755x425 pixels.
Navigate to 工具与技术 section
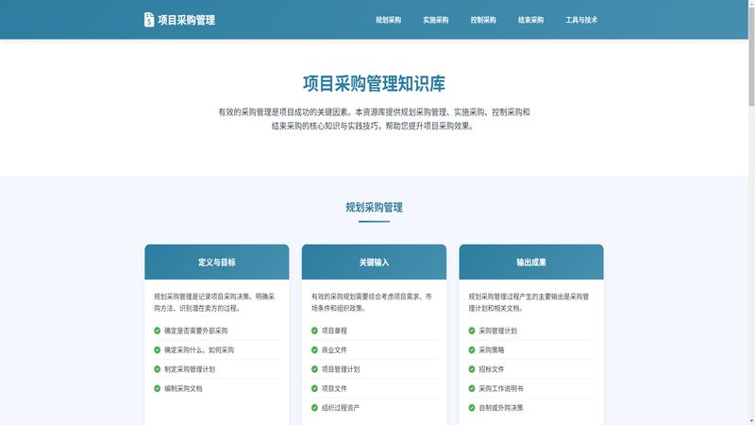tap(581, 20)
